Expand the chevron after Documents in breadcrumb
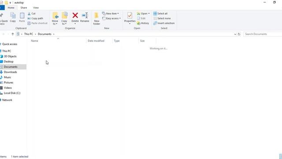 click(x=54, y=34)
